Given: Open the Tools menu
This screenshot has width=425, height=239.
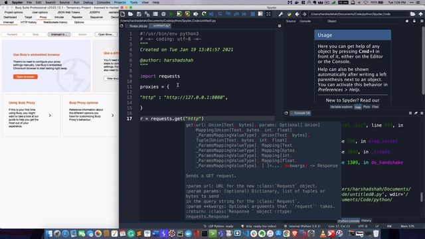Looking at the screenshot, I should pyautogui.click(x=134, y=3).
